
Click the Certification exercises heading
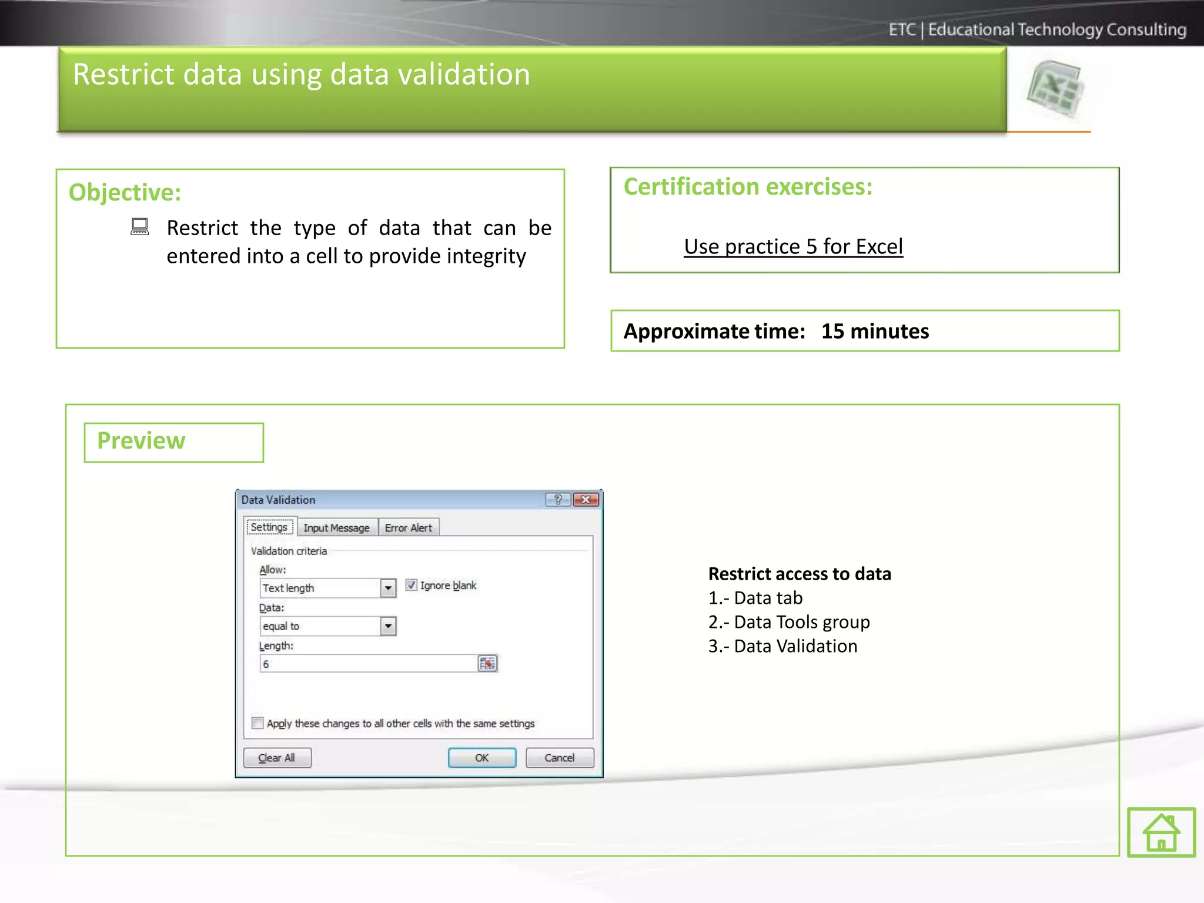(x=748, y=186)
